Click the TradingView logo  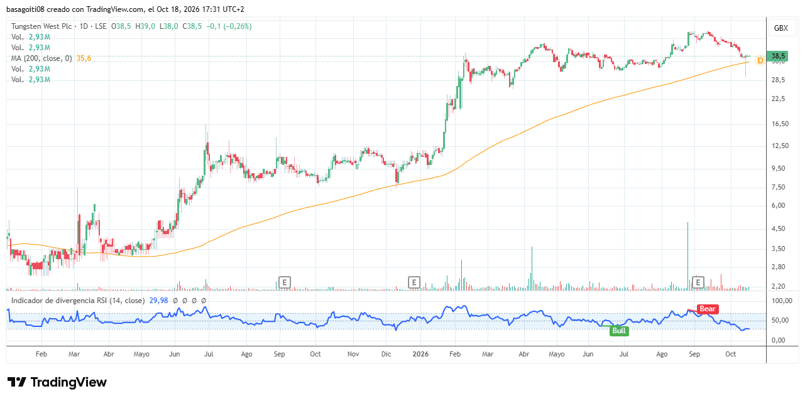57,382
